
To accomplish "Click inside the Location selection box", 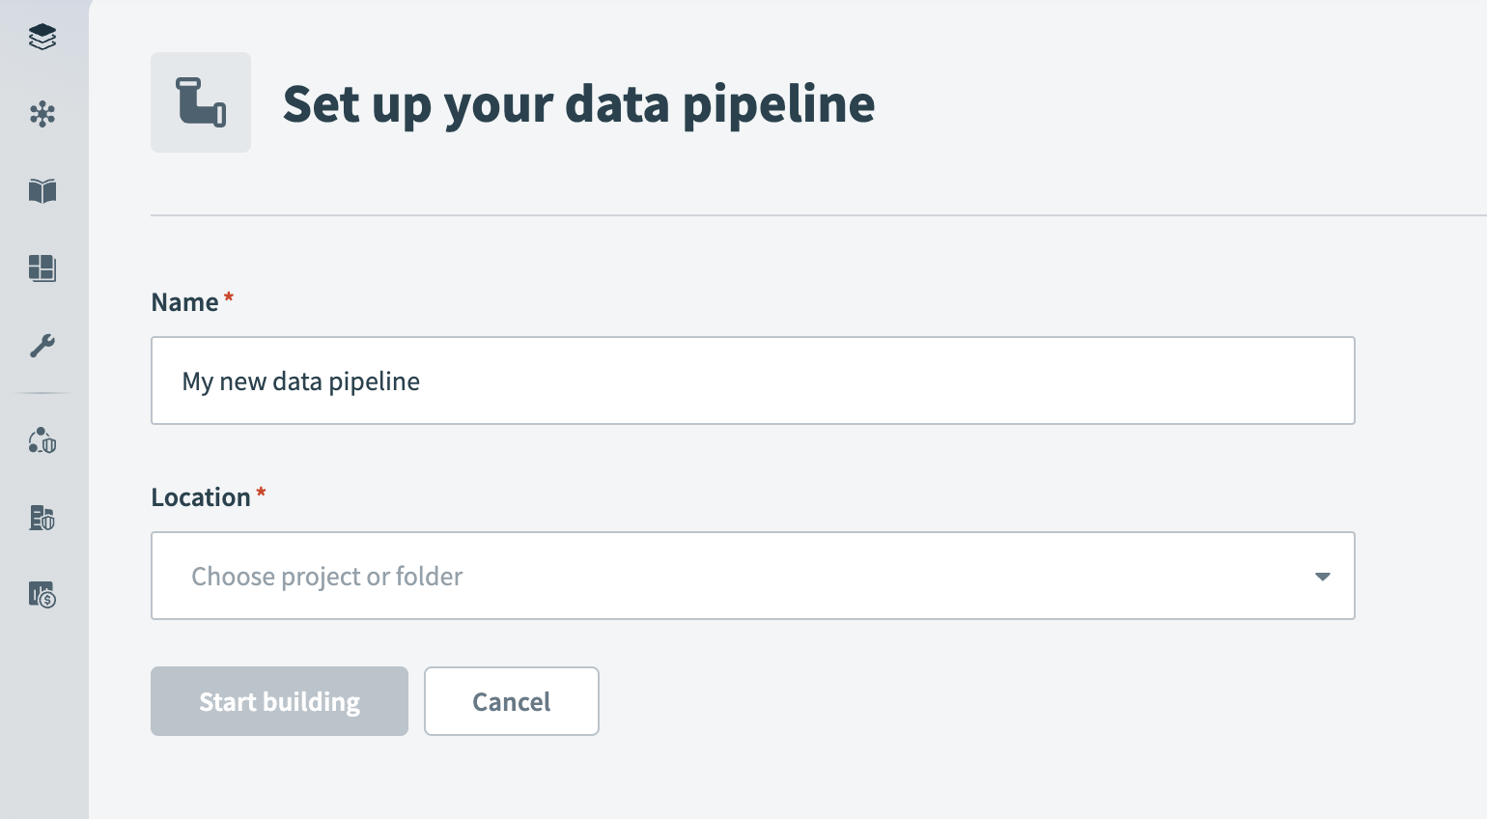I will tap(753, 576).
